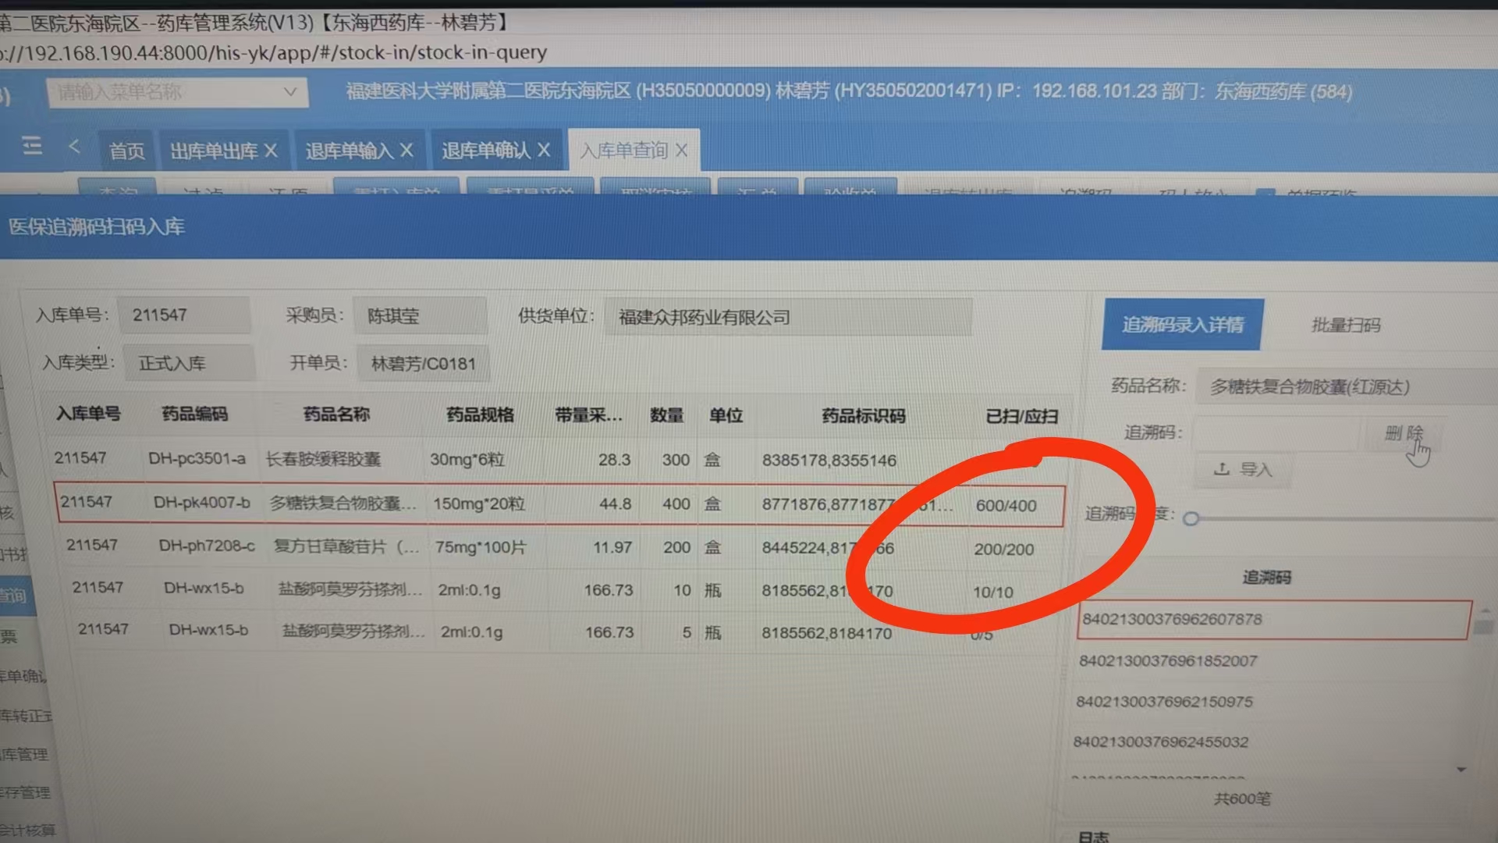1498x843 pixels.
Task: Switch to the 退库单确认 tab
Action: 485,150
